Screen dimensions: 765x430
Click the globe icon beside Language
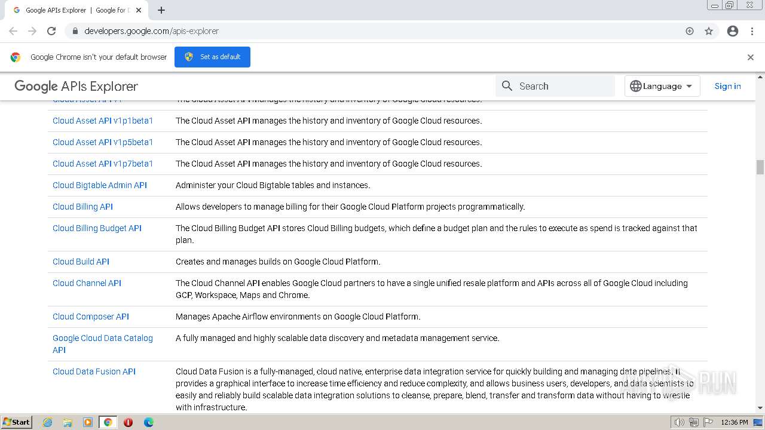pyautogui.click(x=636, y=86)
